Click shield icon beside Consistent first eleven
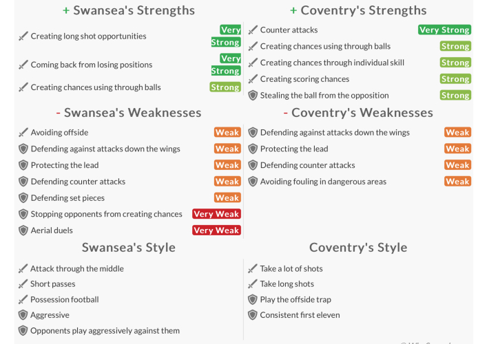Image resolution: width=478 pixels, height=344 pixels. coord(253,315)
